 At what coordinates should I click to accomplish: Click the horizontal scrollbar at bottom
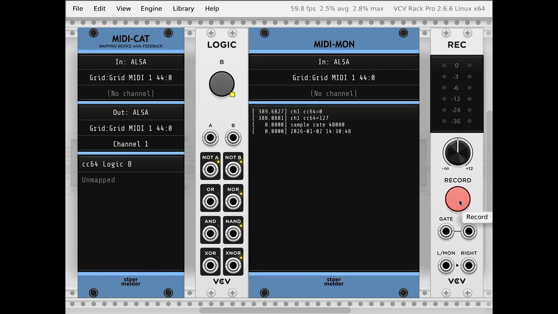tap(274, 310)
